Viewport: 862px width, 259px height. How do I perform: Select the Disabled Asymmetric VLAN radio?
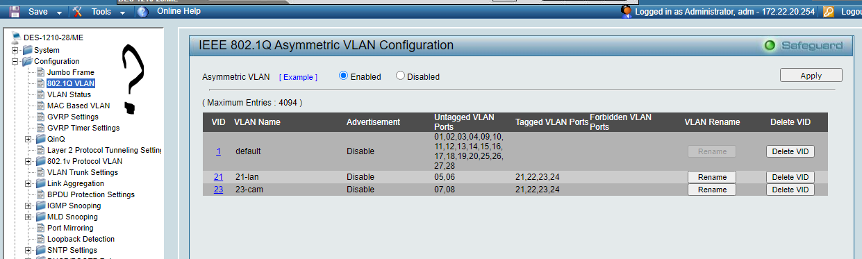[400, 76]
